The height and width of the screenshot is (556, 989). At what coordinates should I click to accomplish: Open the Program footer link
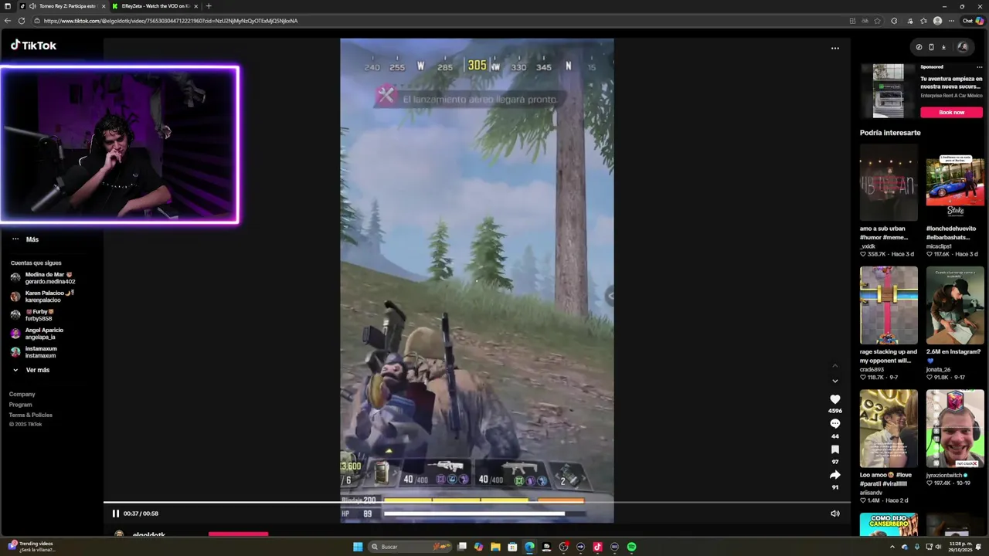click(x=21, y=405)
